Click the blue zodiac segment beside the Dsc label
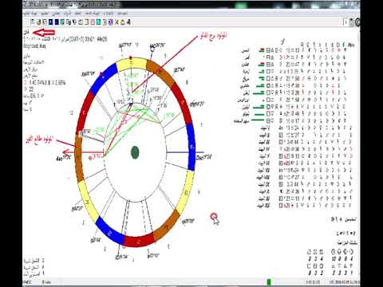This screenshot has width=383, height=287. pyautogui.click(x=191, y=147)
